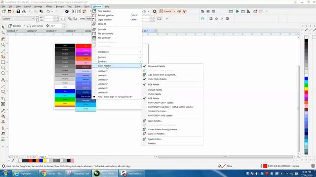Image resolution: width=316 pixels, height=177 pixels.
Task: Open the Bitmaps menu
Action: tap(60, 6)
